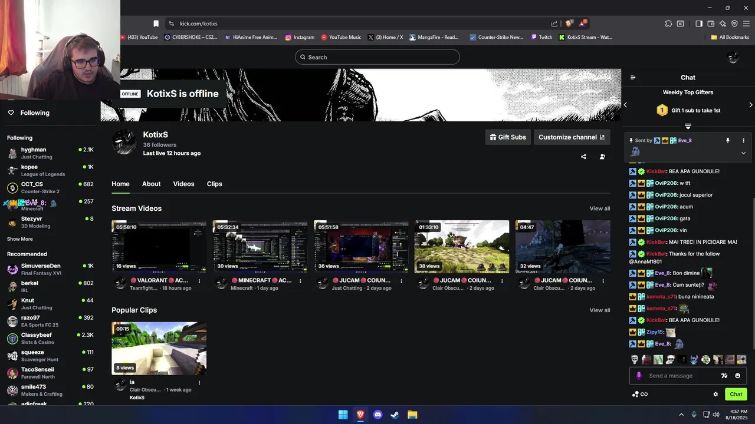
Task: Open options menu for the 'ia' clip
Action: tap(199, 383)
